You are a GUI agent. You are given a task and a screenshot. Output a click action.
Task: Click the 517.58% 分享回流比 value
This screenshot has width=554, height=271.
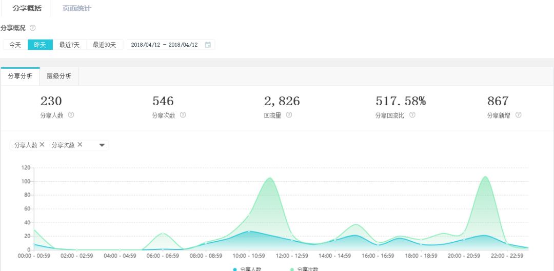point(401,101)
